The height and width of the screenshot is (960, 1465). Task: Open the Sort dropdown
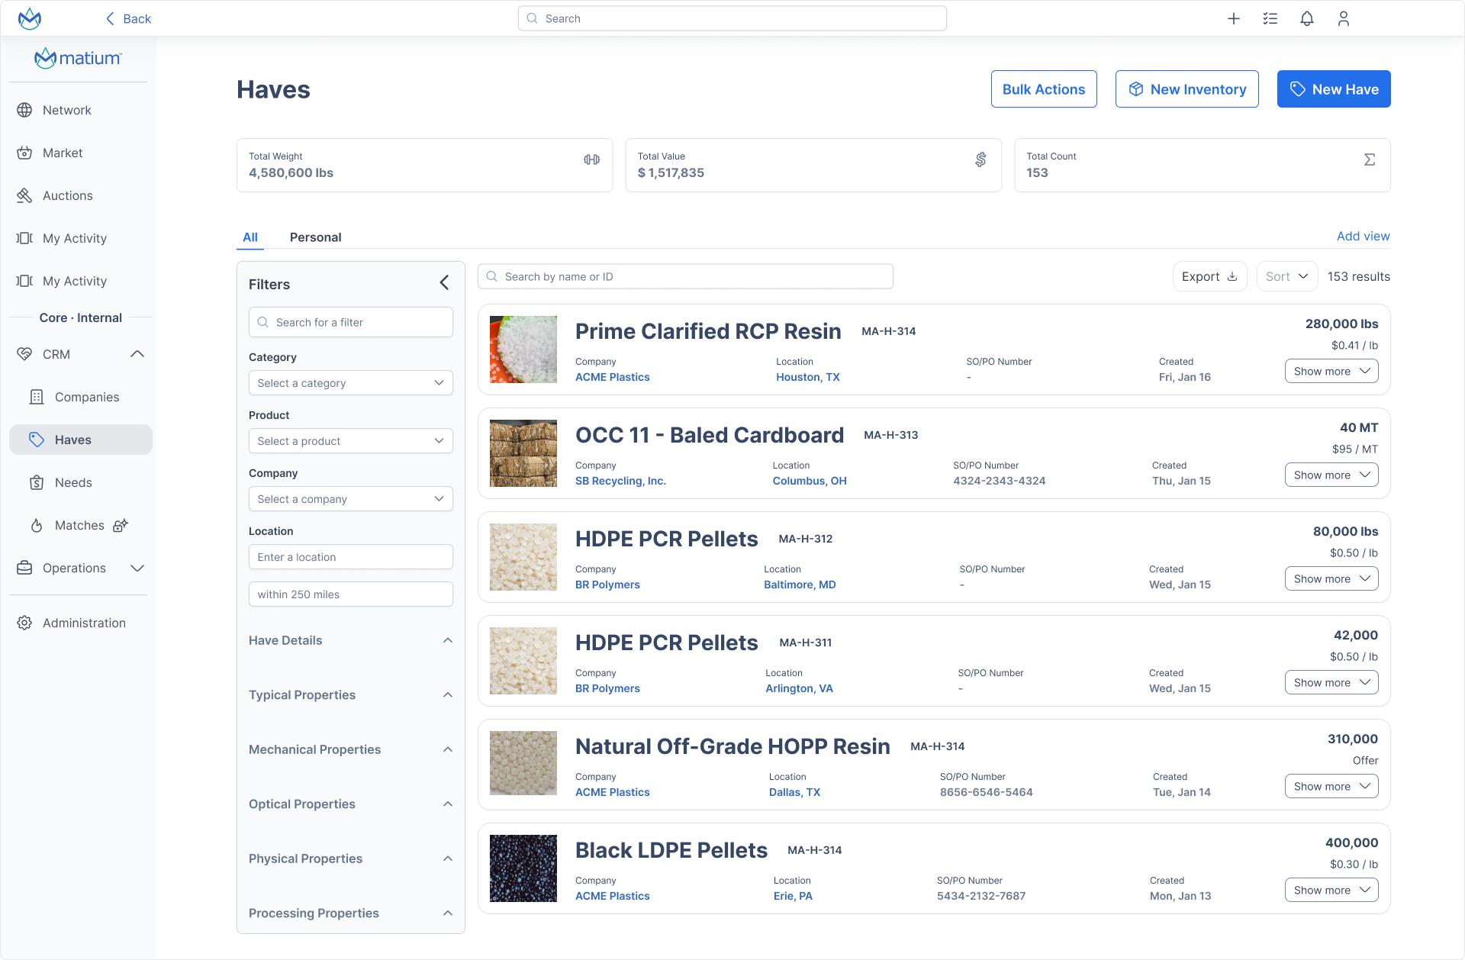1286,276
